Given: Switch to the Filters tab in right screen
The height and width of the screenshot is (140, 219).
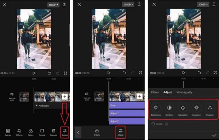Looking at the screenshot, I should [x=155, y=92].
